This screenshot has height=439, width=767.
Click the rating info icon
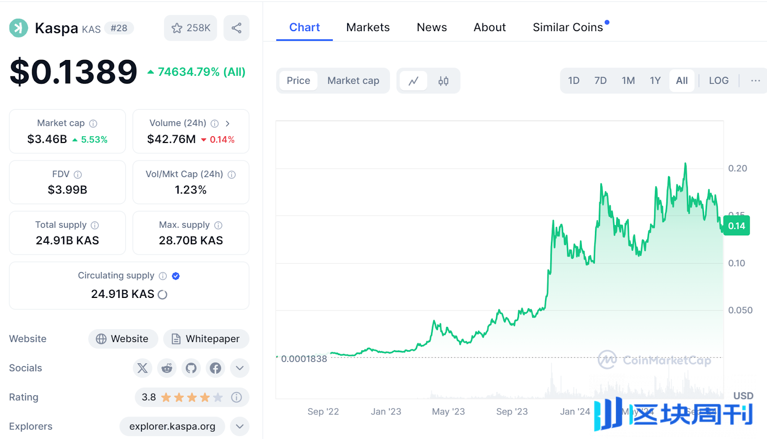[x=236, y=397]
